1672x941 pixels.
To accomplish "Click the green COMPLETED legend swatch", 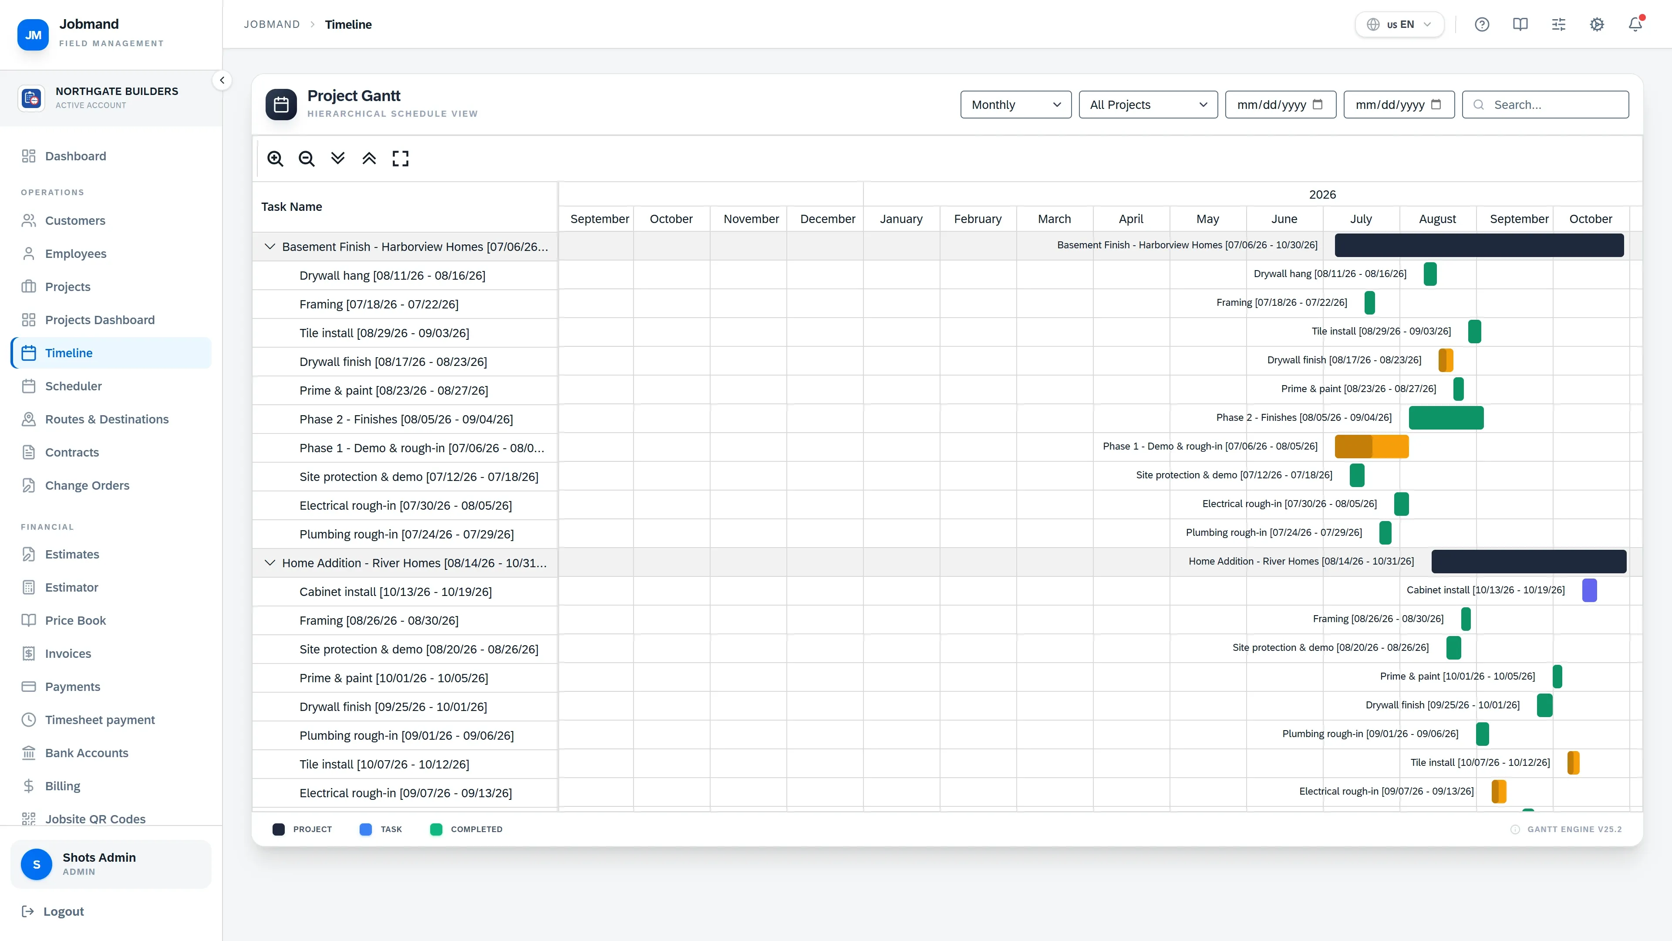I will [x=436, y=829].
